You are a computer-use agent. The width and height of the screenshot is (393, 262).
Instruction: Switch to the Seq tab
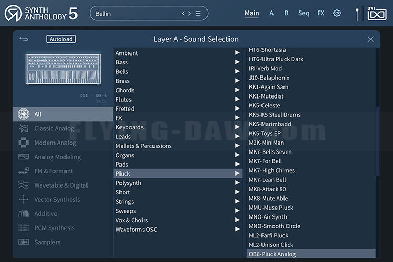[x=303, y=13]
